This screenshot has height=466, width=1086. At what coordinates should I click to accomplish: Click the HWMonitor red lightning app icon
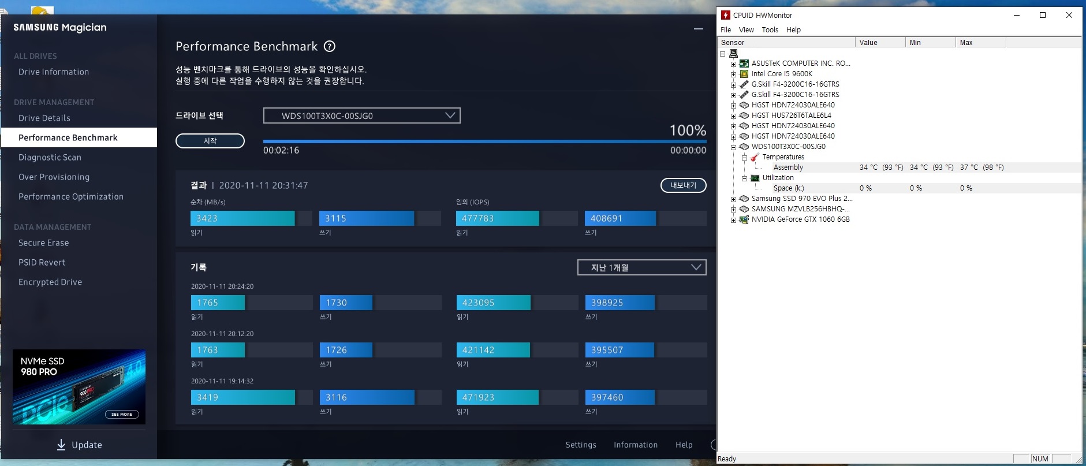click(x=726, y=15)
